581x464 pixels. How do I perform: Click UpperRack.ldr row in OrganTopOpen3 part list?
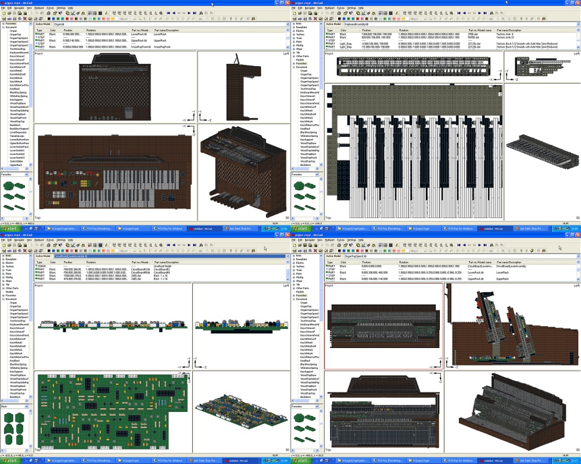click(450, 278)
